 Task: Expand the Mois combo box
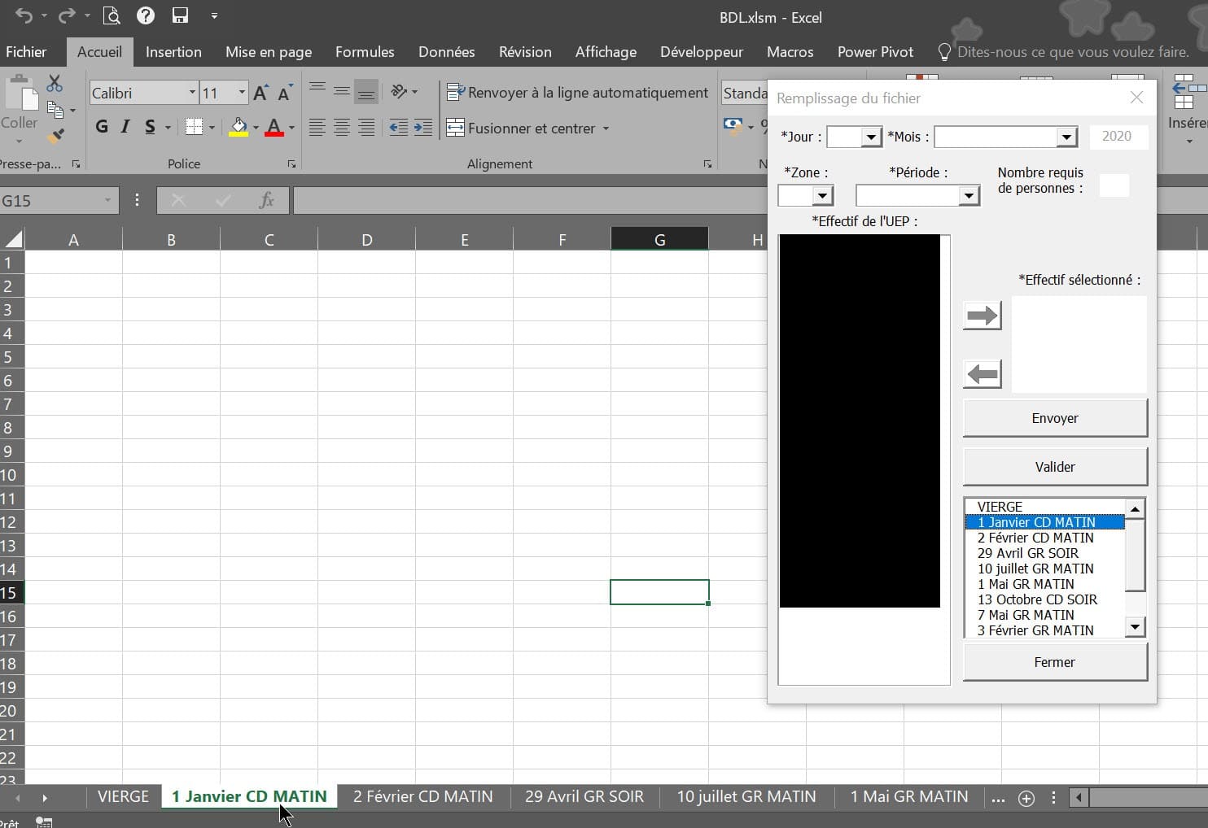[x=1066, y=137]
